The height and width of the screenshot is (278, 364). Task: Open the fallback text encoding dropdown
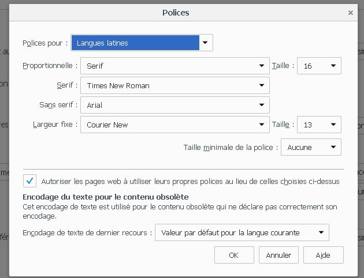242,233
